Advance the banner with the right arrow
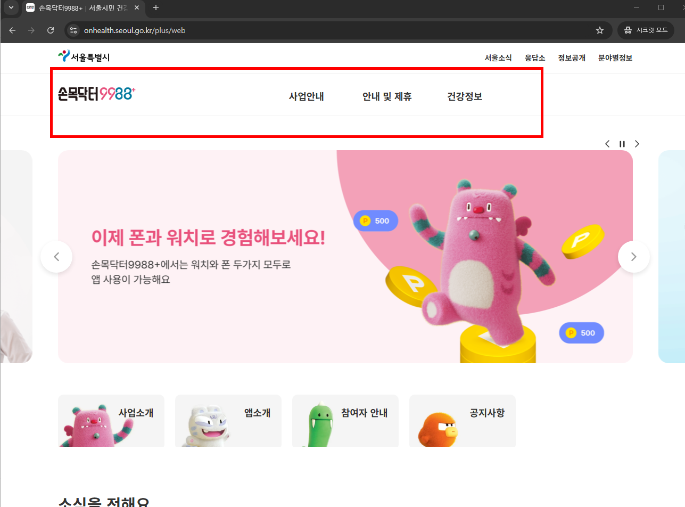 pos(633,256)
